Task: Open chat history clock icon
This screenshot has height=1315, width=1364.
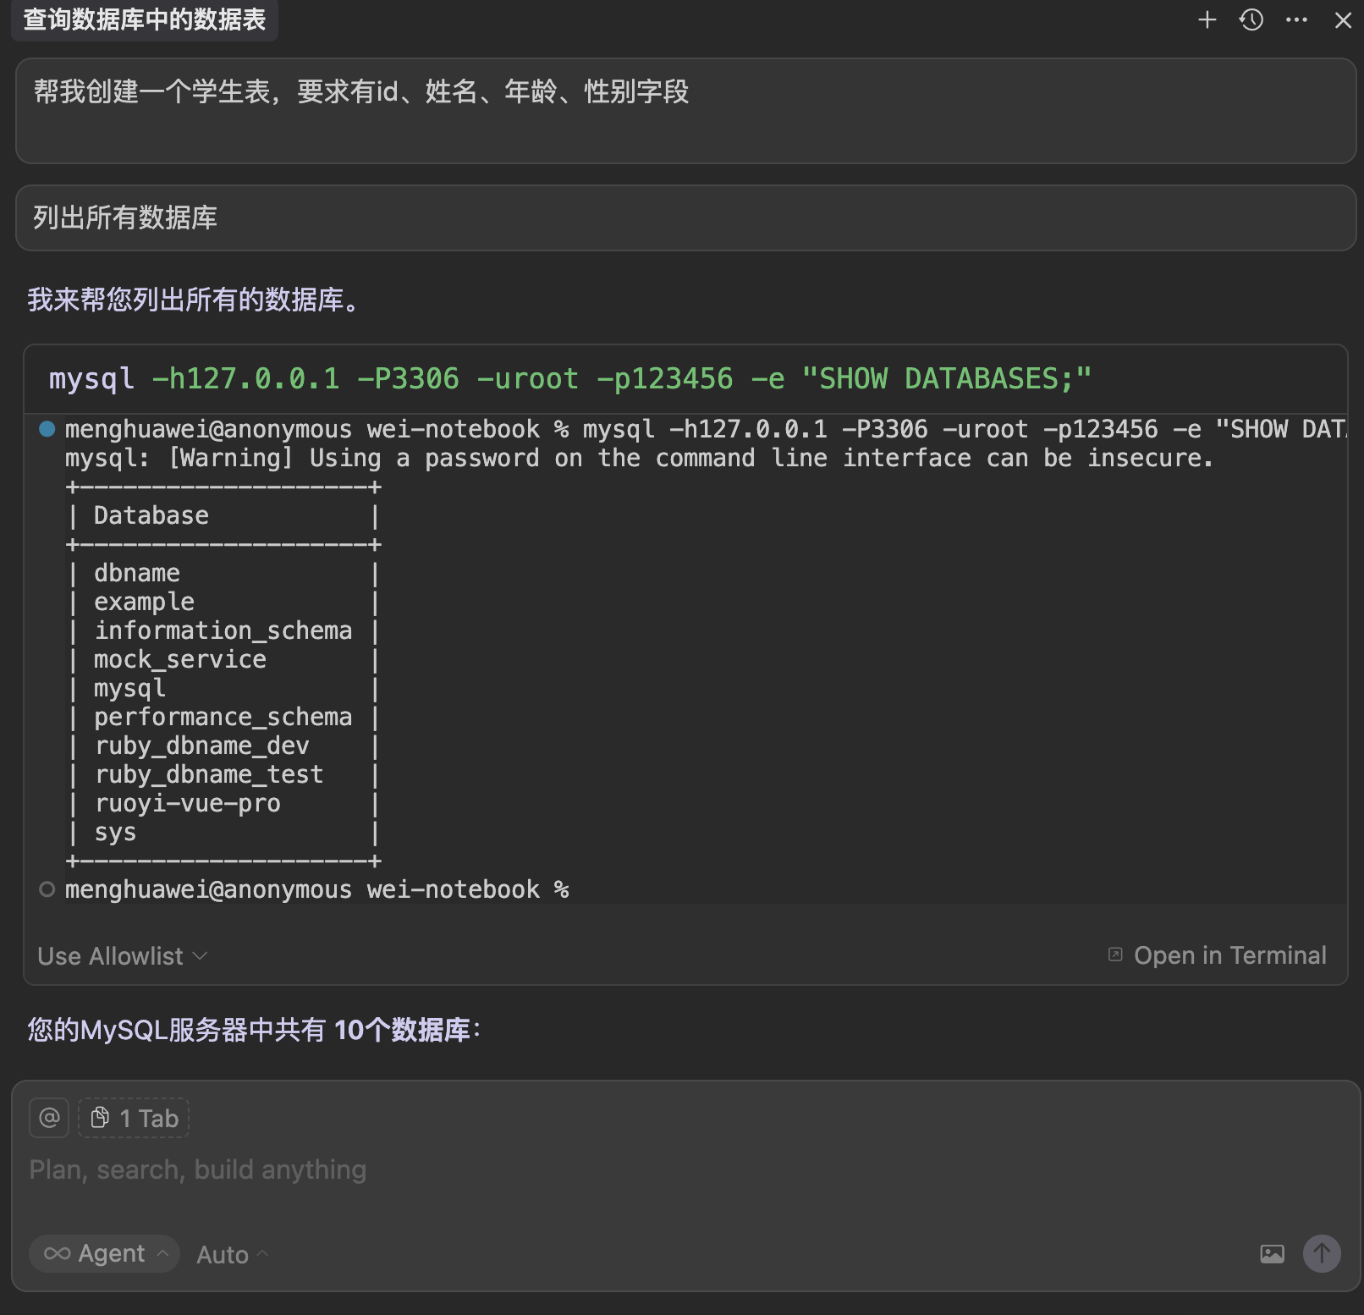Action: (1251, 19)
